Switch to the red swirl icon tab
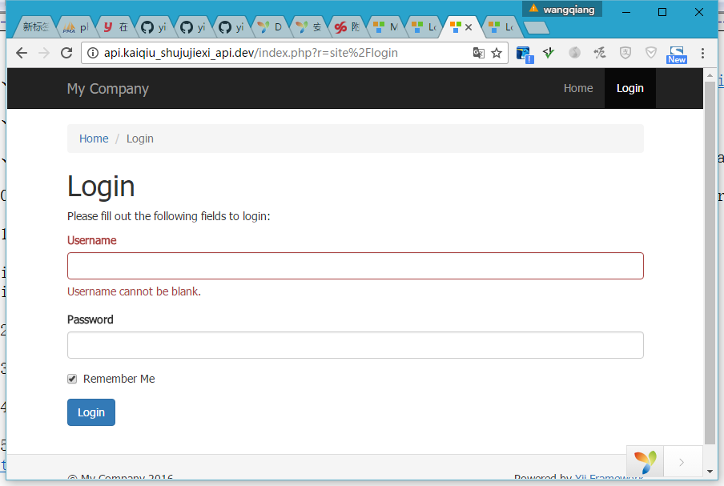Viewport: 724px width, 486px height. [348, 27]
